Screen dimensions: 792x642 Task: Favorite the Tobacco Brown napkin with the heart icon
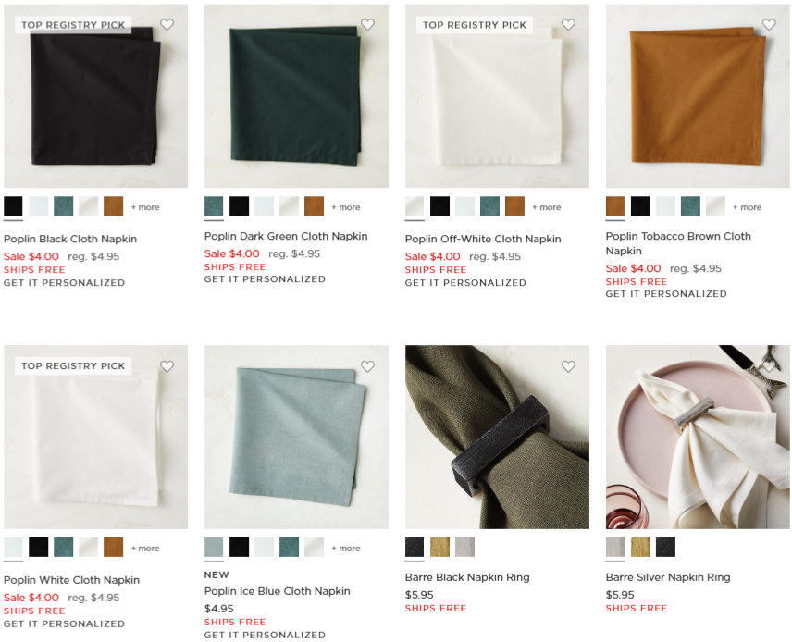769,24
